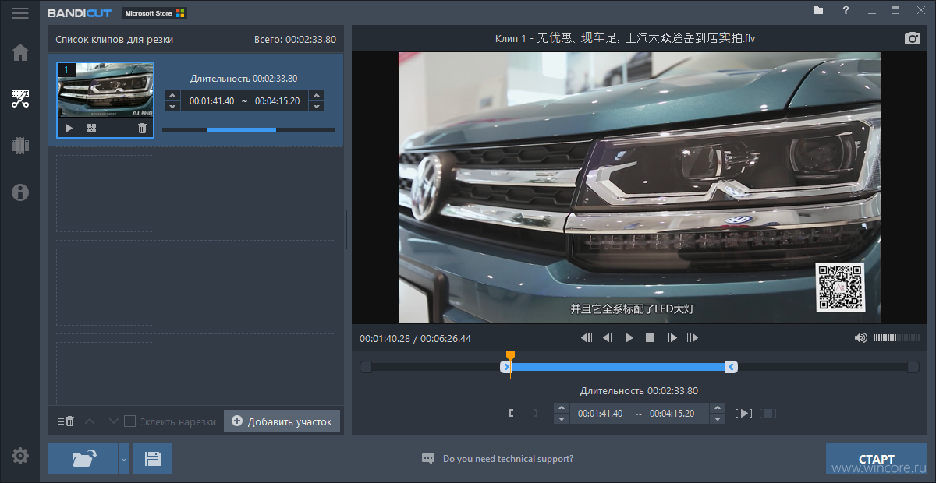Select the Cut mode scissors icon

point(20,99)
